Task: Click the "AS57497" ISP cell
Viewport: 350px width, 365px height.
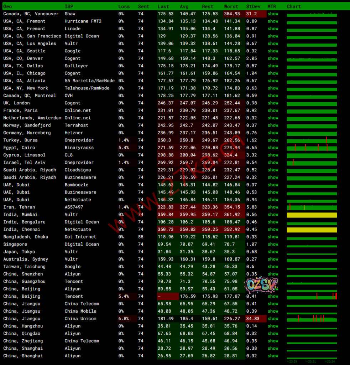Action: pyautogui.click(x=74, y=207)
